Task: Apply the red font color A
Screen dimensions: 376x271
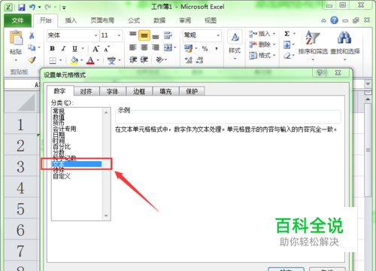Action: pyautogui.click(x=90, y=60)
